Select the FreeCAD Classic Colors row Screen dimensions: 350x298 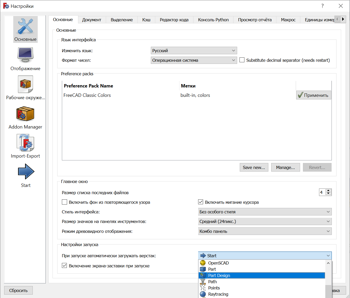click(179, 95)
